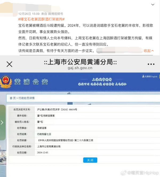Collapse the post with 收起
Image resolution: width=160 pixels, height=177 pixels.
click(149, 51)
